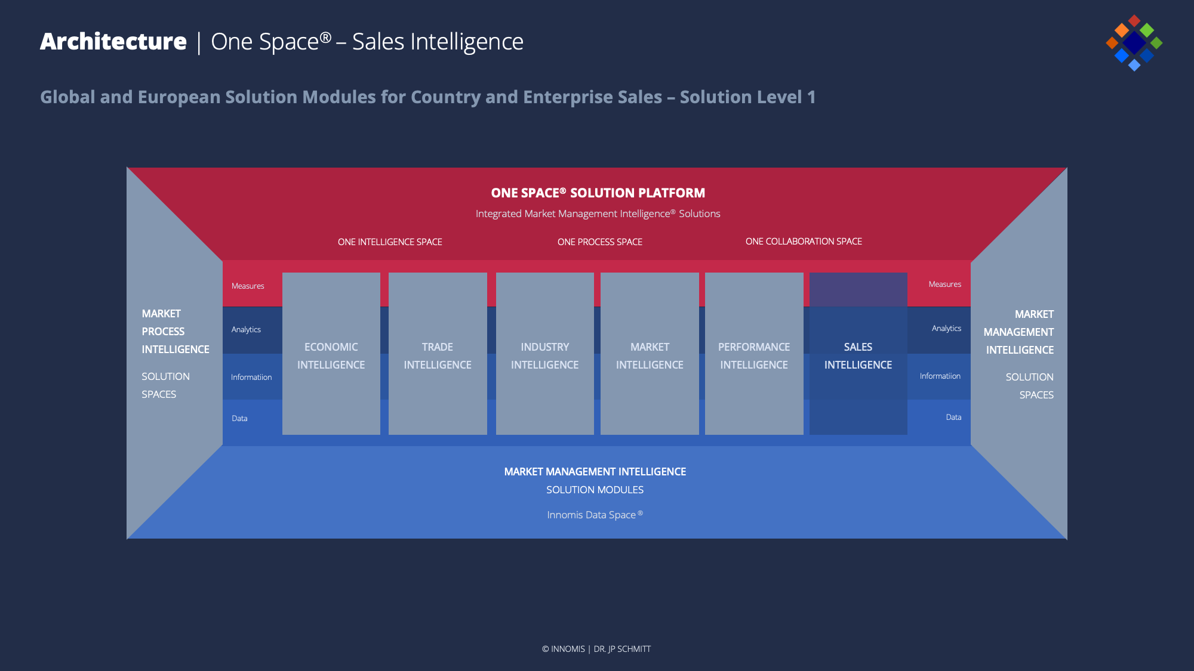Click One Process Space label

click(599, 242)
